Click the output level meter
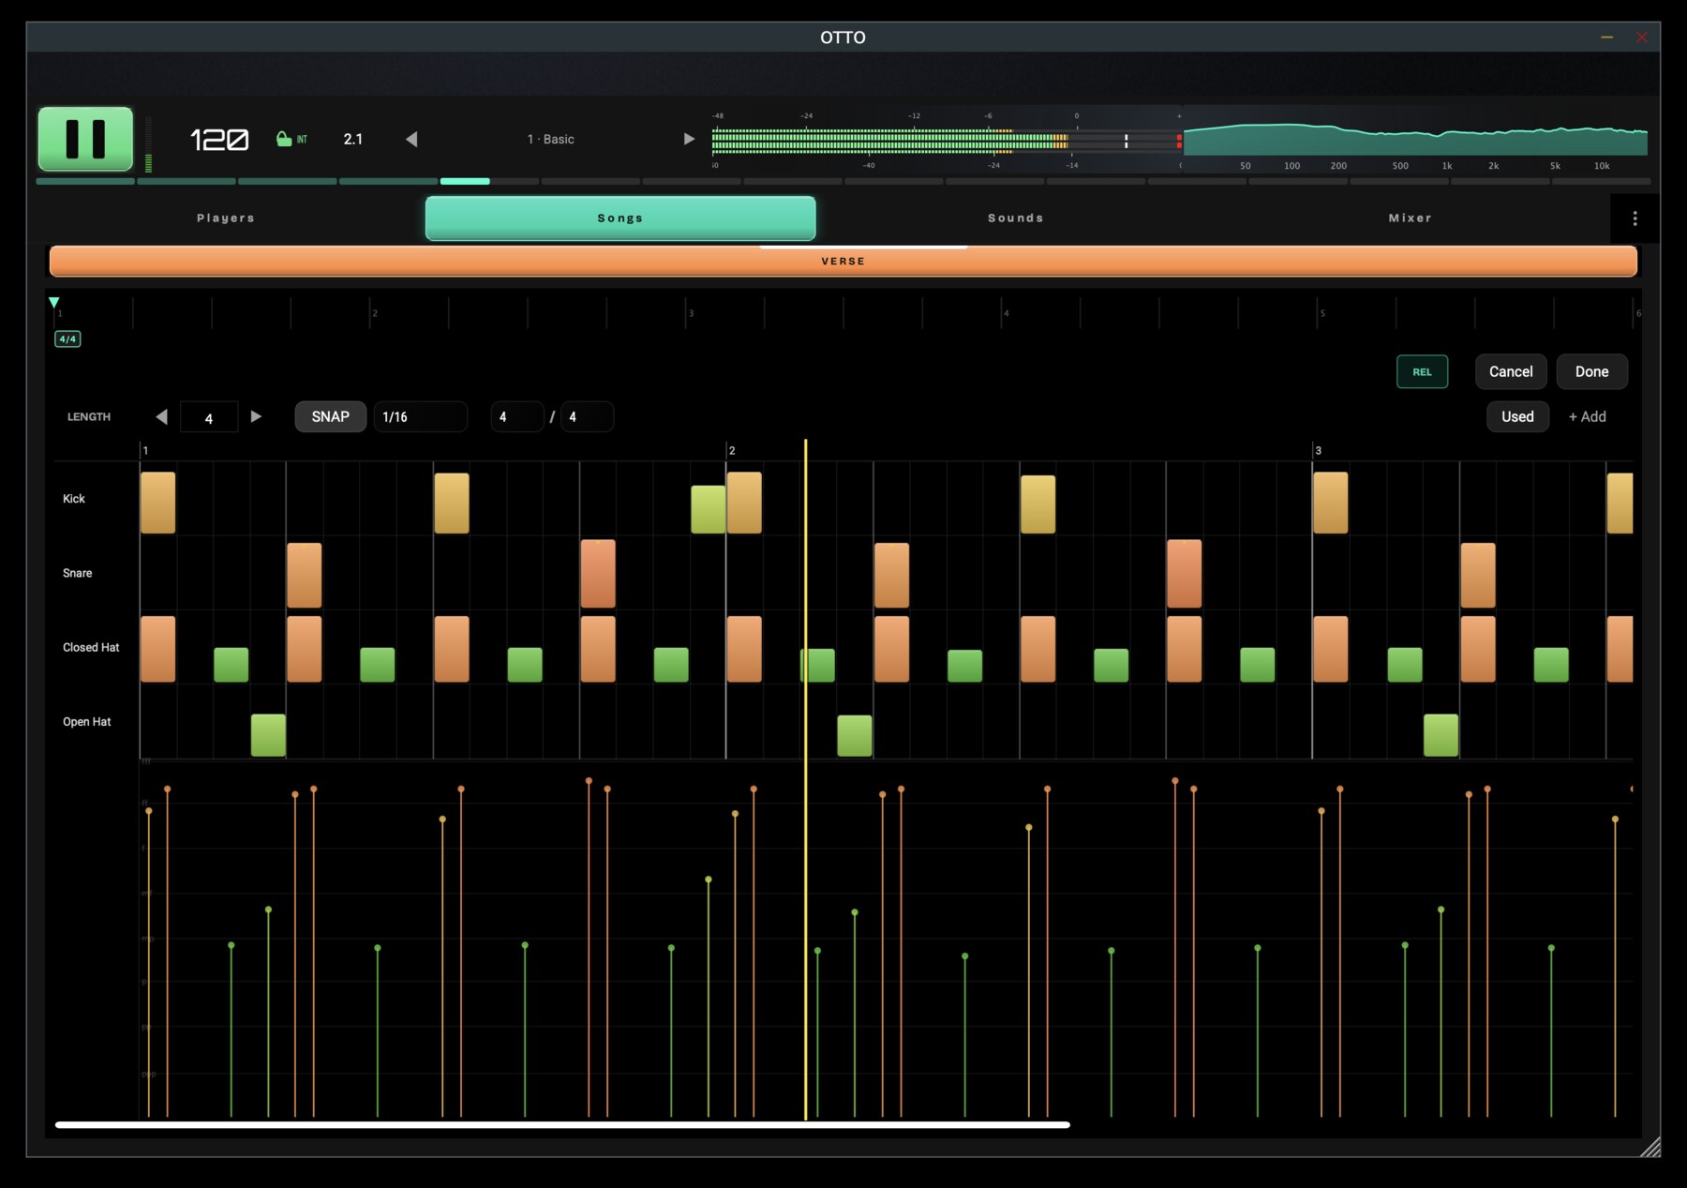This screenshot has height=1188, width=1687. (x=947, y=142)
